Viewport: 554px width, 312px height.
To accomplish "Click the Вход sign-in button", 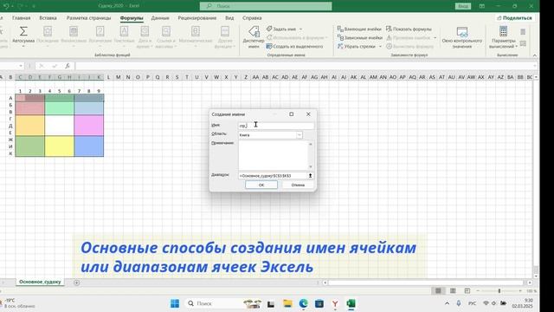I will click(463, 6).
